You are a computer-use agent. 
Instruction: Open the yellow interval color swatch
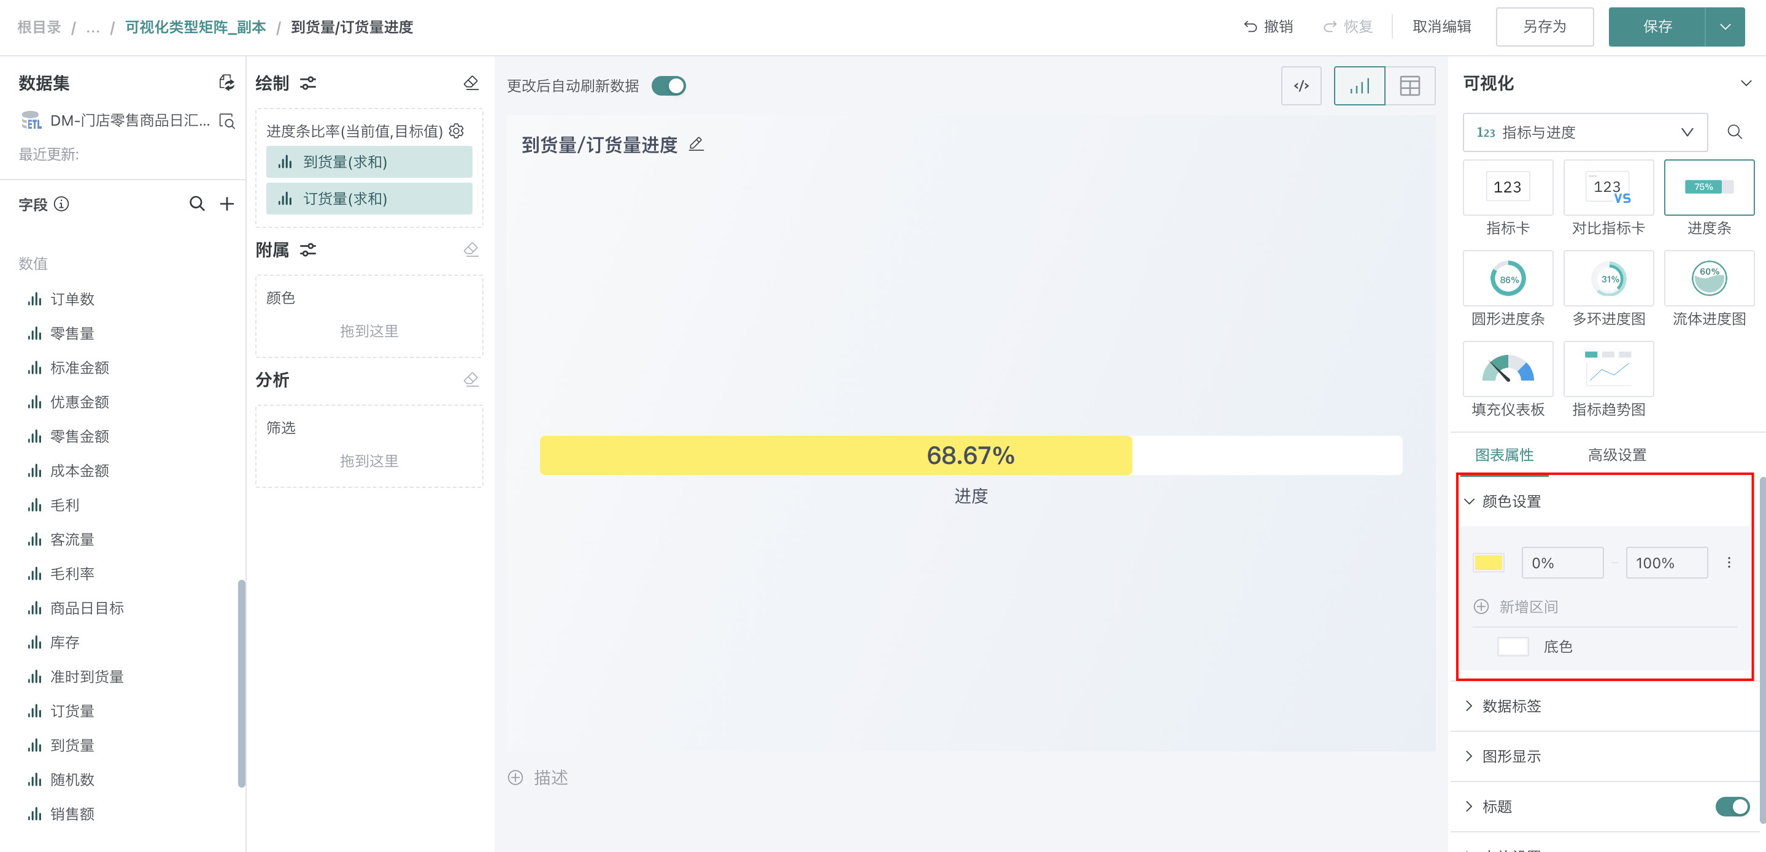point(1489,562)
